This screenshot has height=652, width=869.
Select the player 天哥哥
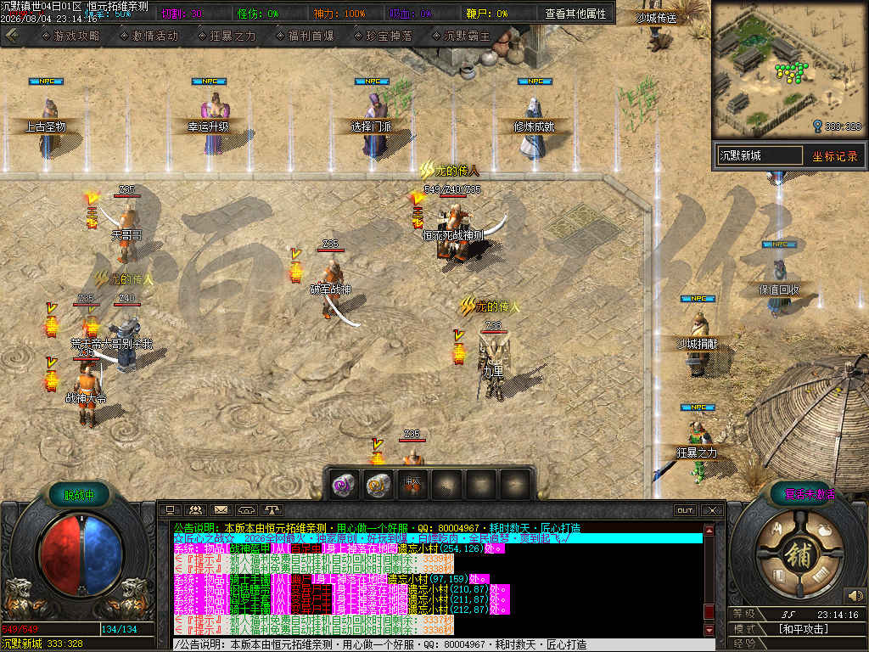pyautogui.click(x=127, y=233)
